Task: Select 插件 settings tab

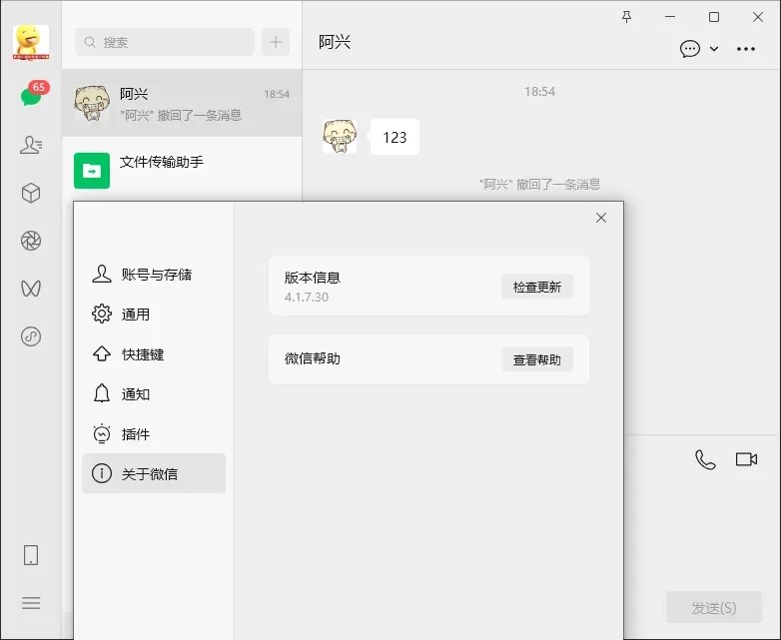Action: click(x=154, y=433)
